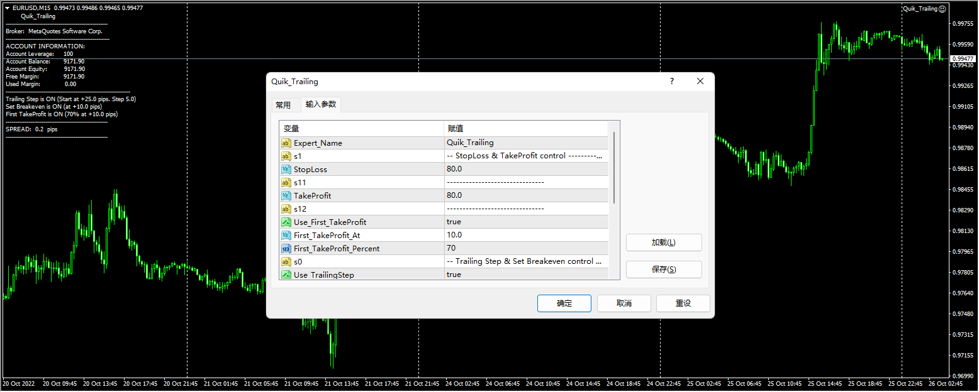Toggle the Use_First_TakeProfit true value
979x392 pixels.
click(x=454, y=222)
